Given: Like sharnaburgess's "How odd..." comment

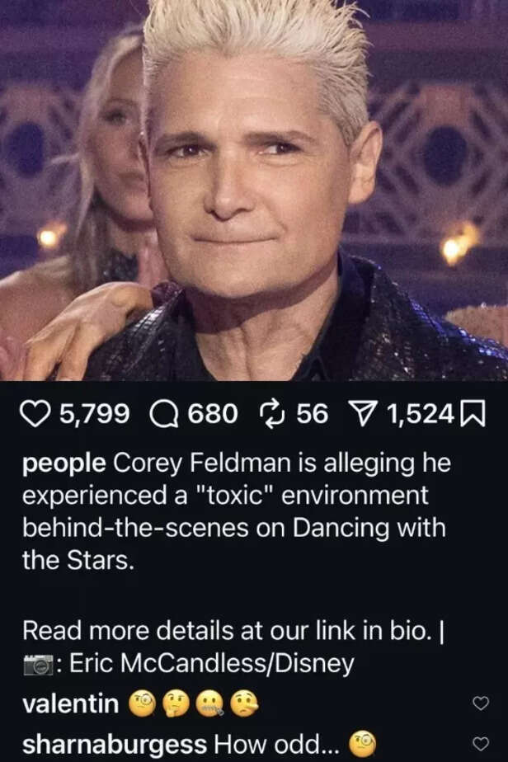Looking at the screenshot, I should [480, 743].
